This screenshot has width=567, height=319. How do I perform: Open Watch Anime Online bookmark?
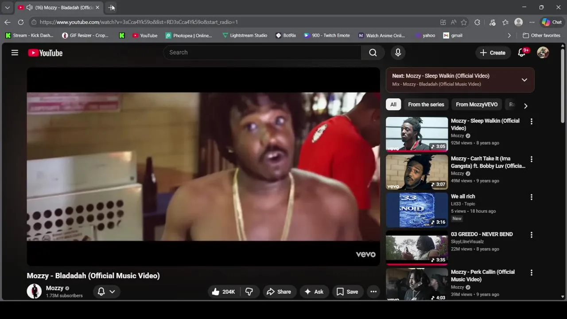[381, 35]
